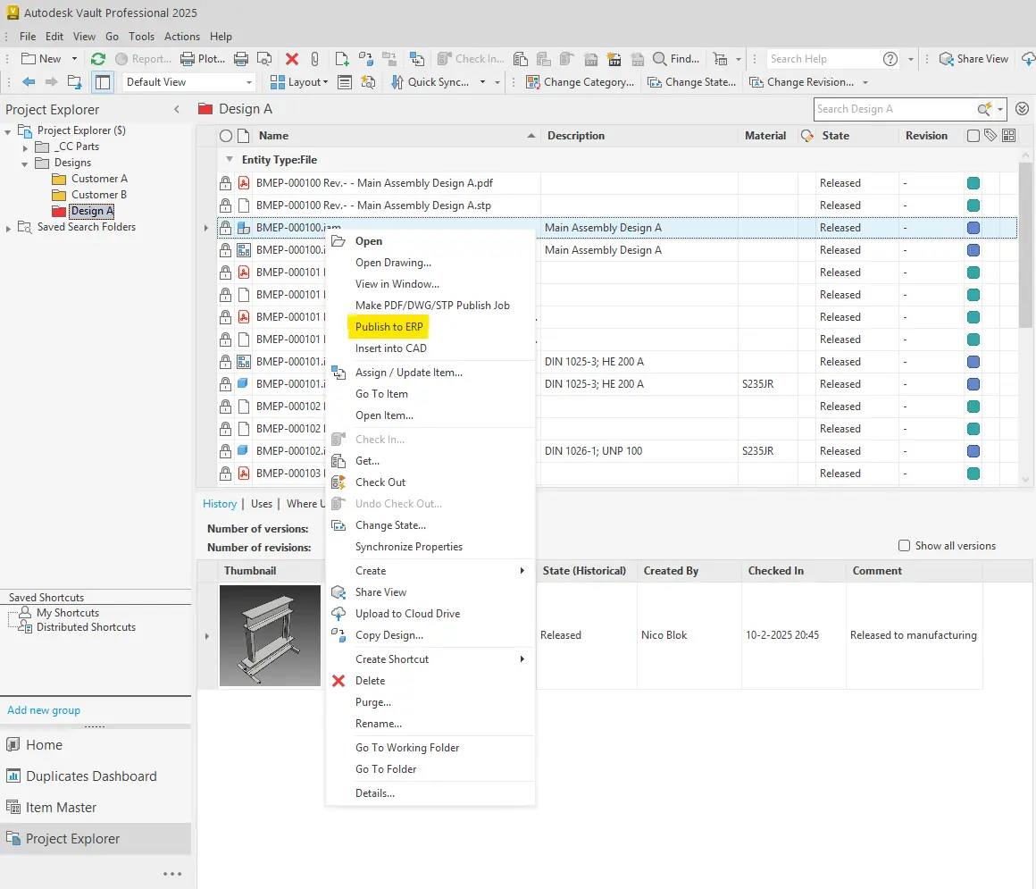Viewport: 1036px width, 889px height.
Task: Collapse the Designs folder node
Action: coord(24,164)
